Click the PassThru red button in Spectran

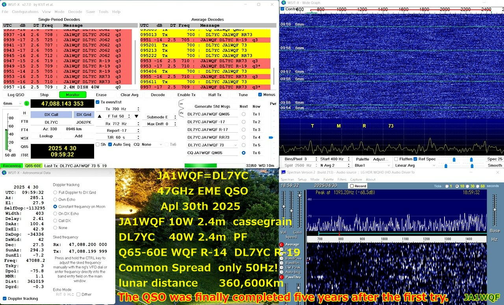tap(282, 277)
